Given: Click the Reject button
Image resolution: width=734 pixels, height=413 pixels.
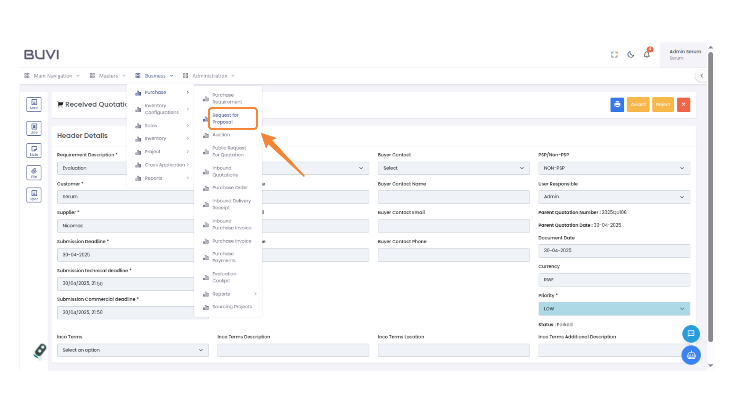Looking at the screenshot, I should (663, 104).
